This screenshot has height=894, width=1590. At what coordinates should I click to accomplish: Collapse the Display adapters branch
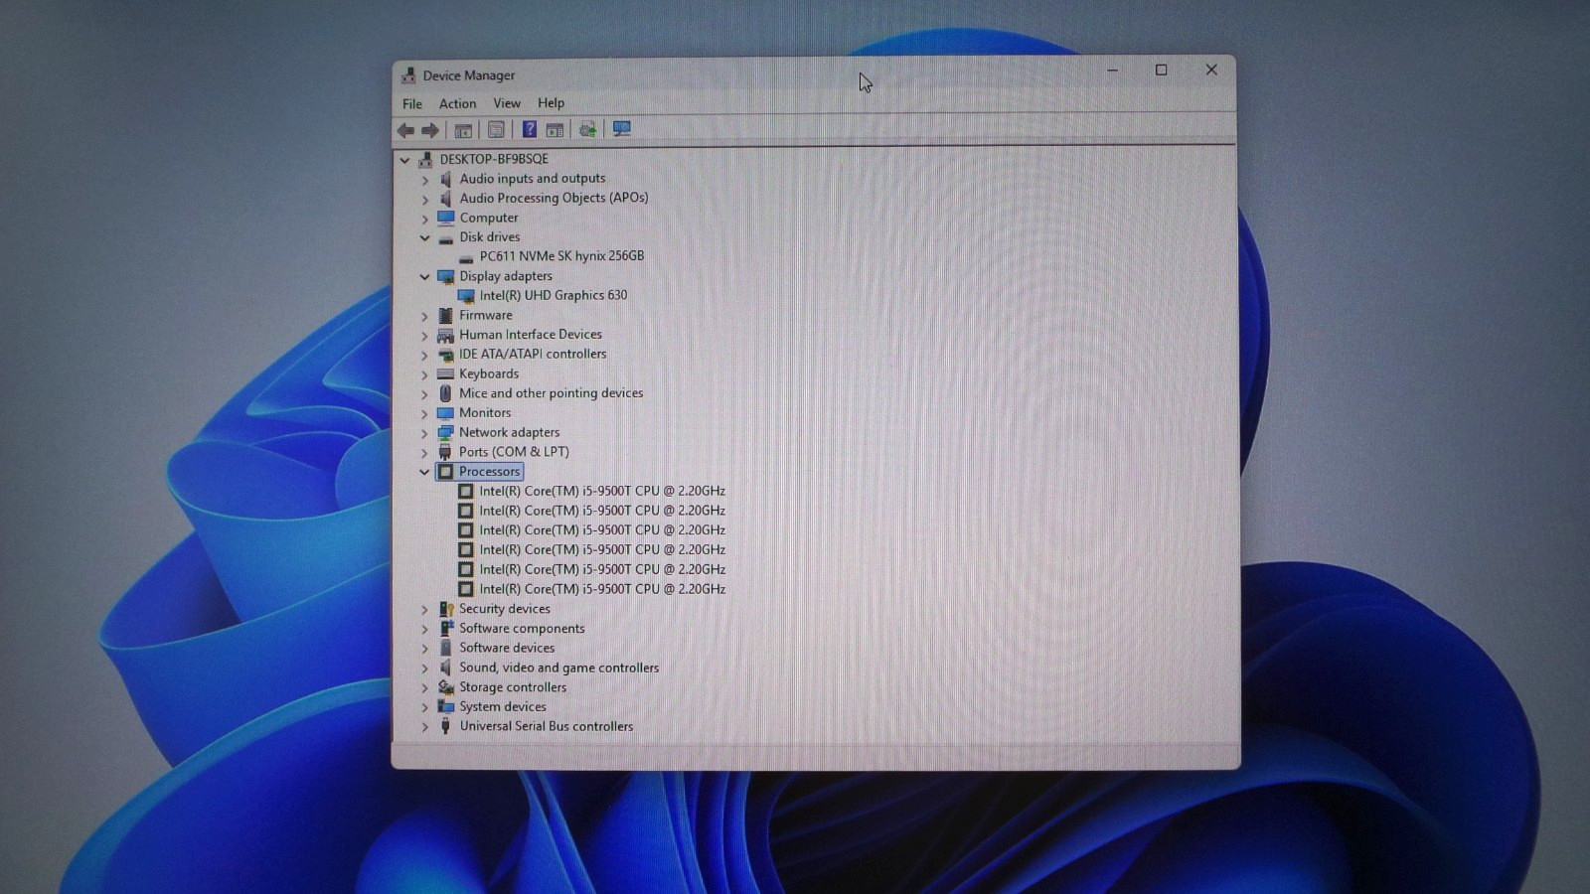425,277
